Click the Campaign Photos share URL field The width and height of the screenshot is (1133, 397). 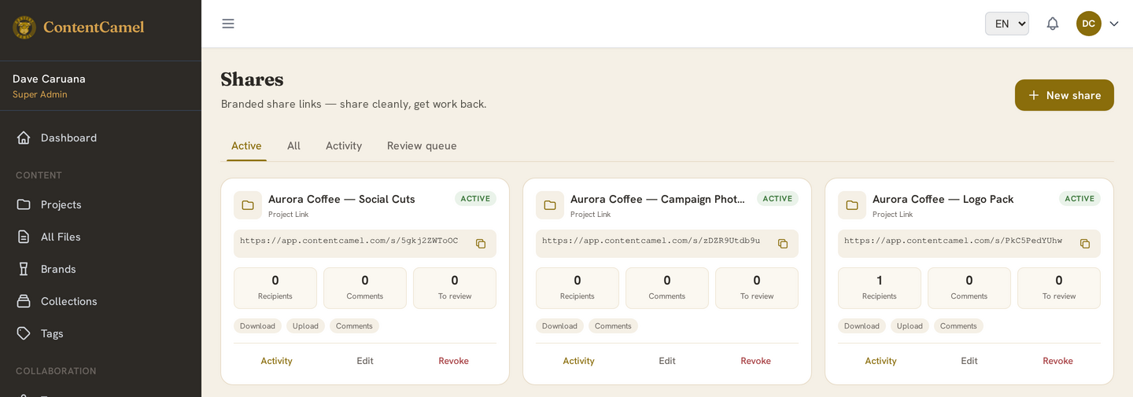pyautogui.click(x=667, y=244)
